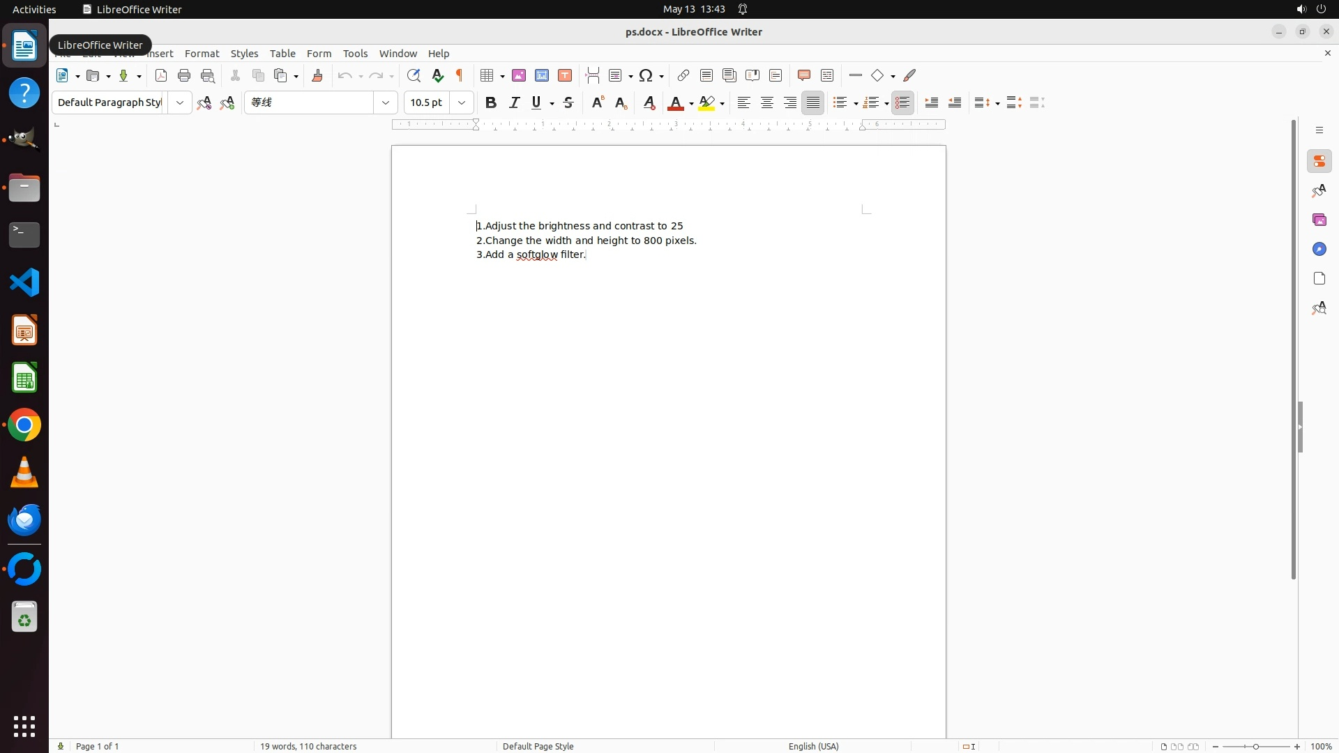The width and height of the screenshot is (1339, 753).
Task: Toggle bold formatting
Action: click(491, 102)
